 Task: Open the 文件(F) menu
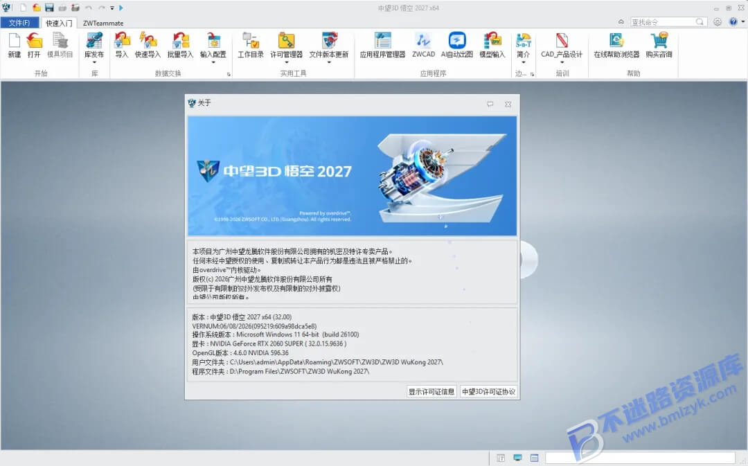[x=19, y=23]
